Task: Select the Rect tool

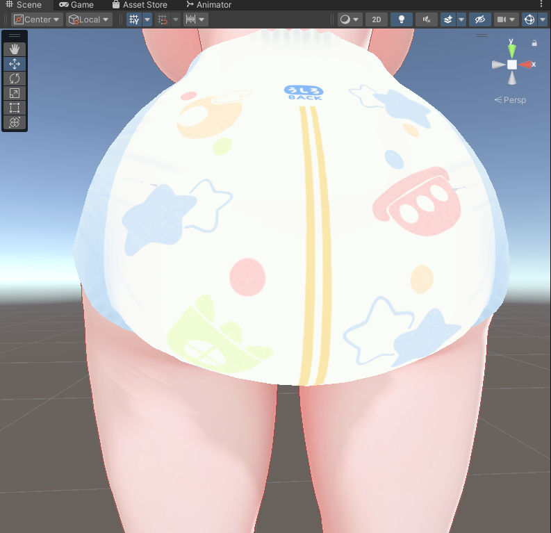Action: 15,108
